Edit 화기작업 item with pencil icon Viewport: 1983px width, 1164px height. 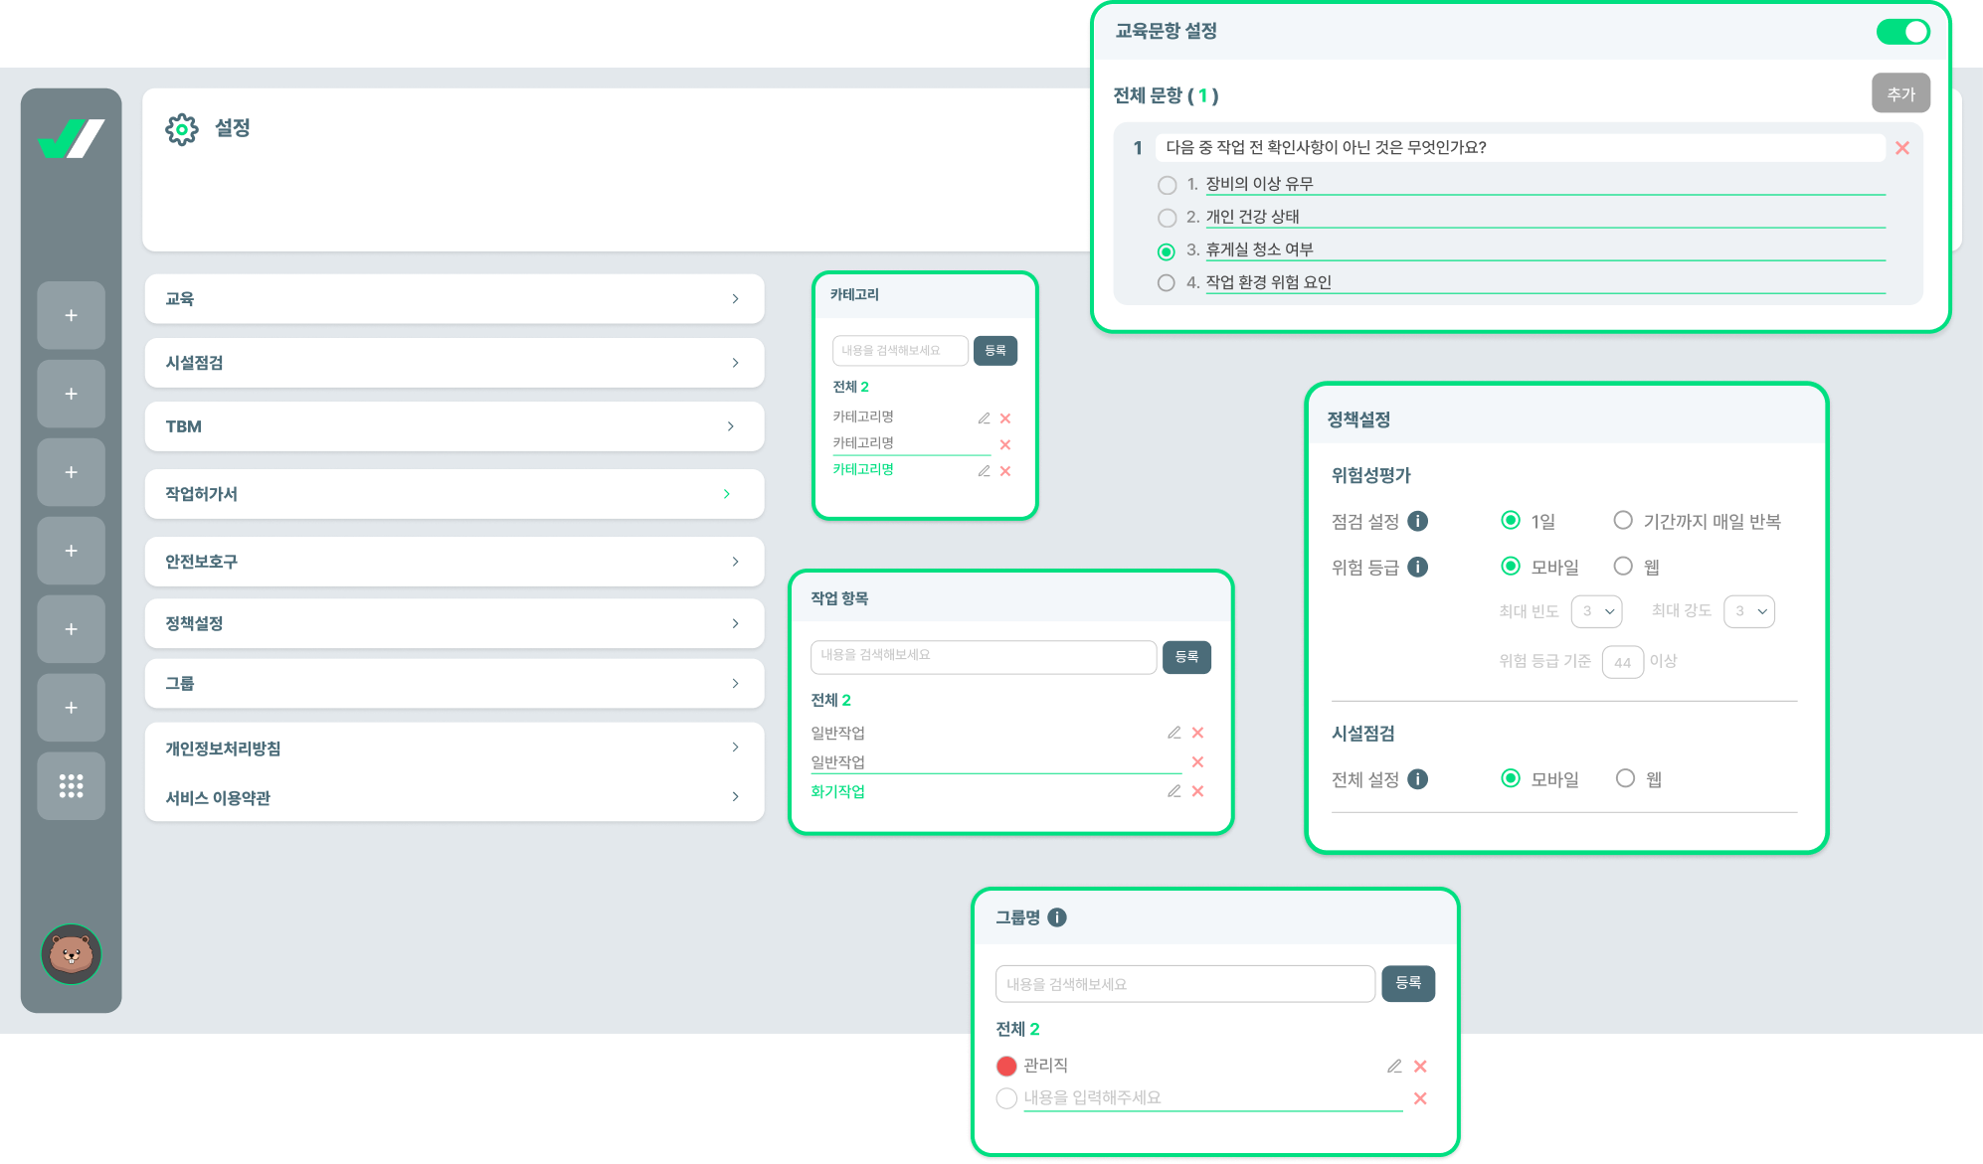coord(1173,791)
